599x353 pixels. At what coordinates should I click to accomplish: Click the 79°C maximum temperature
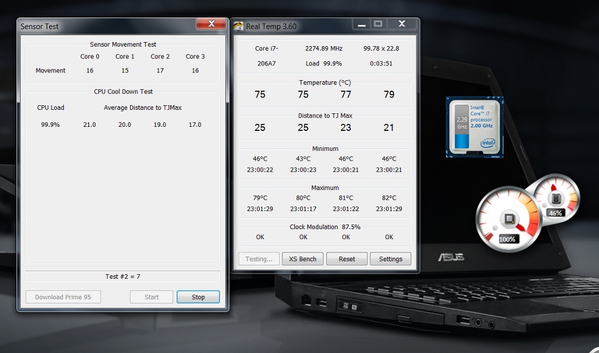pos(260,198)
